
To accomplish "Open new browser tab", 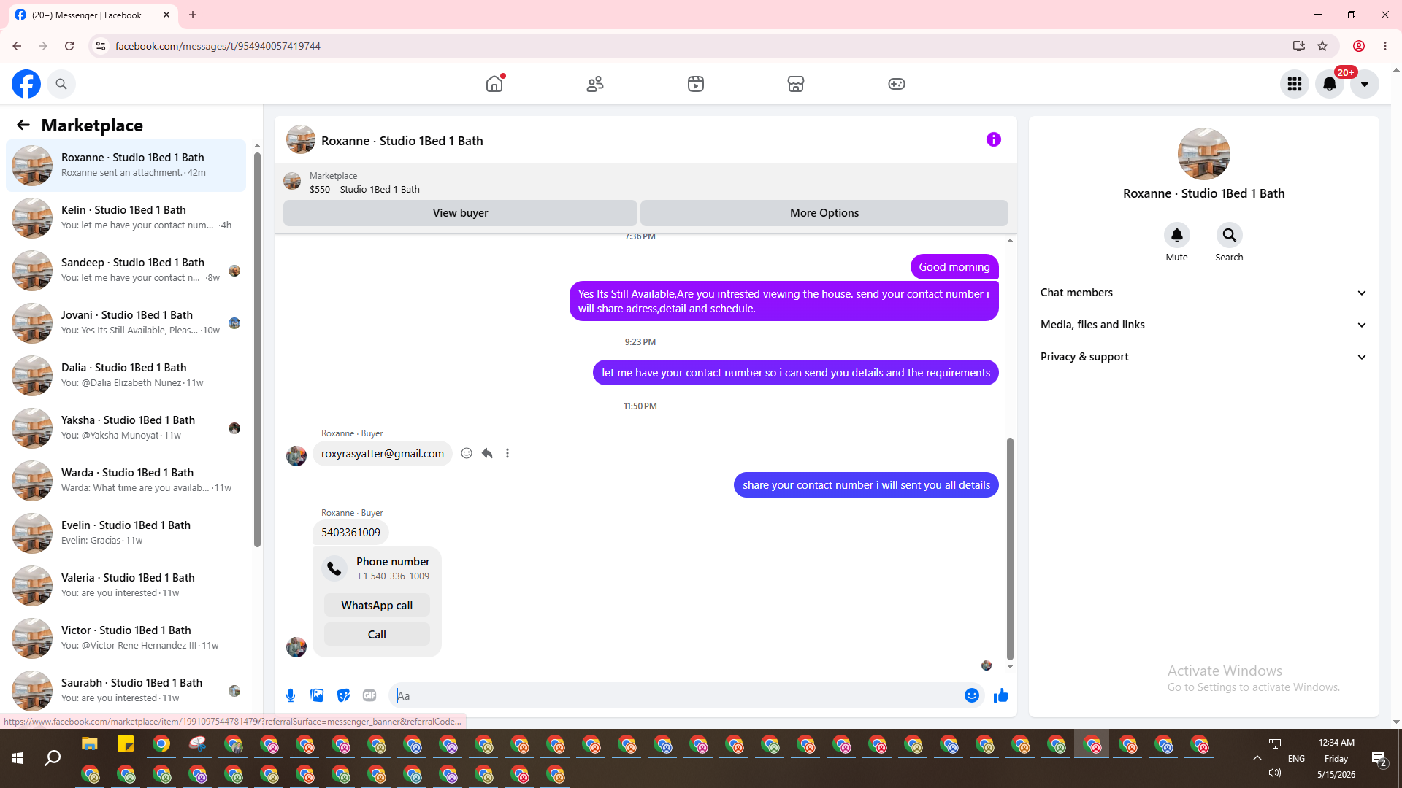I will pyautogui.click(x=193, y=15).
